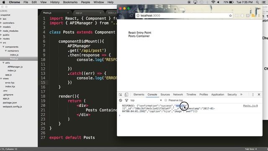Open error.hjs in views folder
Screen dimensions: 268x151
pos(10,83)
